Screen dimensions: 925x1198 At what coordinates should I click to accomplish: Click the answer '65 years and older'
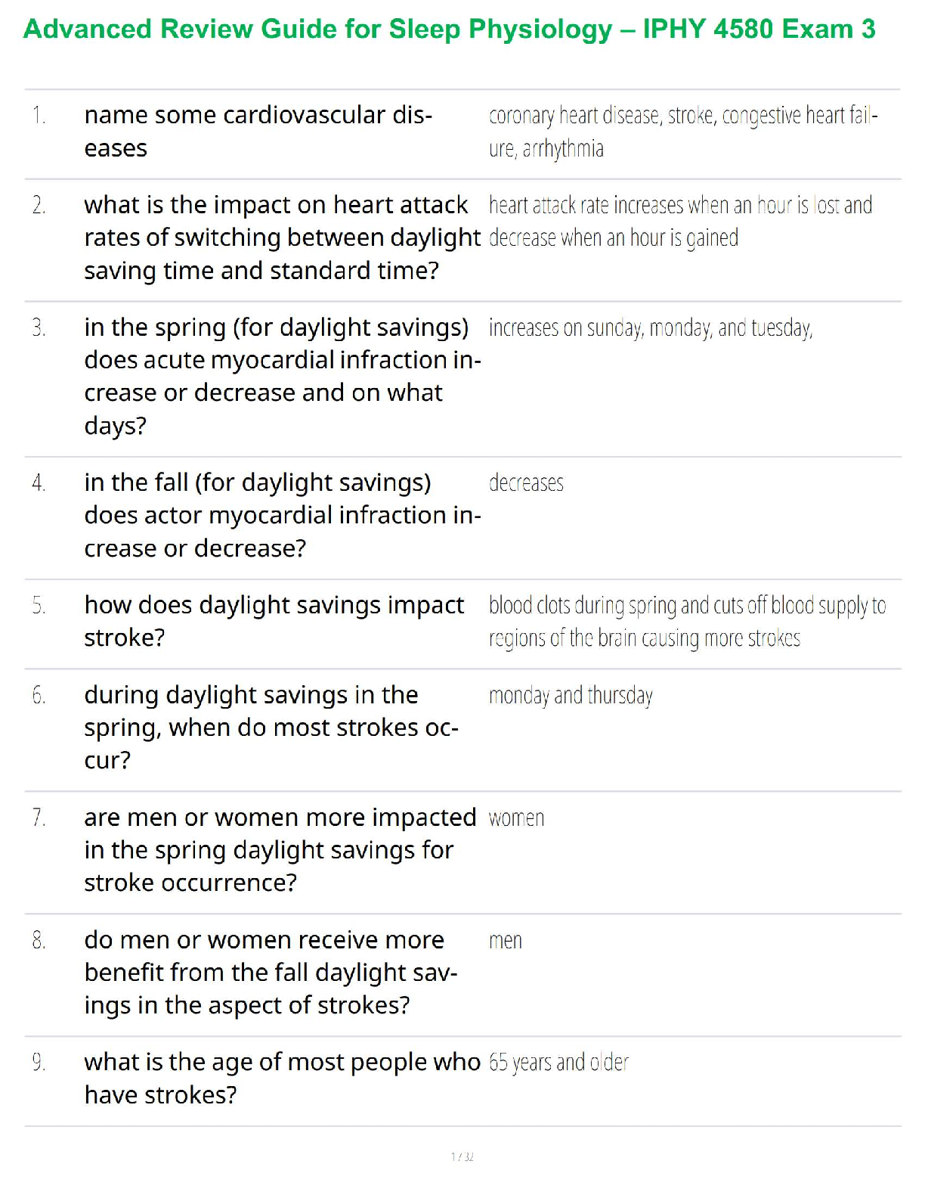[558, 1063]
